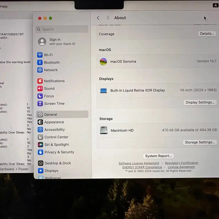Click Built-in Liquid Retina XDR Display label

click(x=138, y=90)
